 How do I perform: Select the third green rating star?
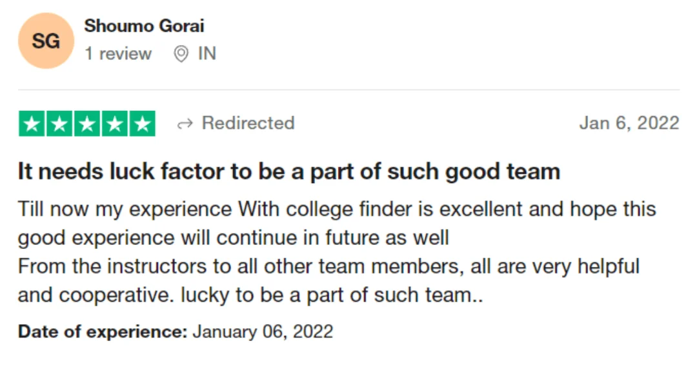tap(86, 123)
